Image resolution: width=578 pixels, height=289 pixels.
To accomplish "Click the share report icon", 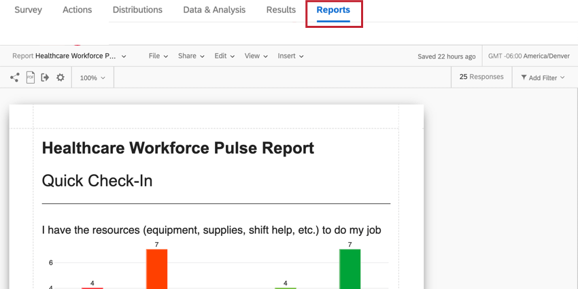I will click(15, 78).
